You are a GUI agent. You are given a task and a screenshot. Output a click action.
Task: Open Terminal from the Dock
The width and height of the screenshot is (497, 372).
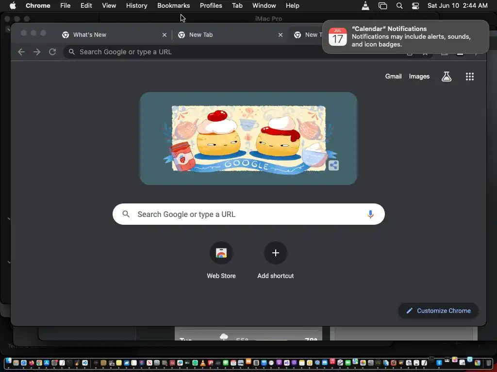pyautogui.click(x=69, y=363)
